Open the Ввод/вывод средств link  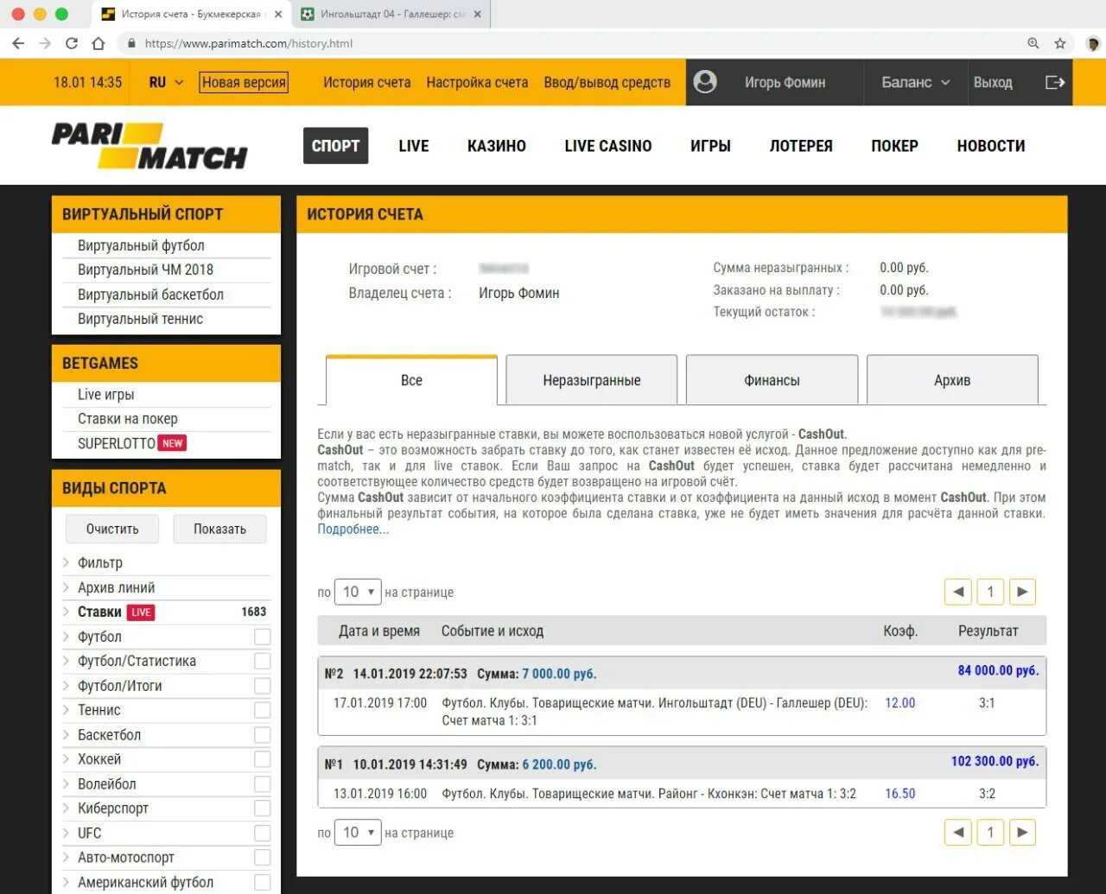coord(607,82)
